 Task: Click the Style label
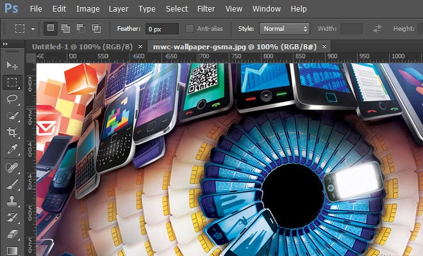point(246,29)
